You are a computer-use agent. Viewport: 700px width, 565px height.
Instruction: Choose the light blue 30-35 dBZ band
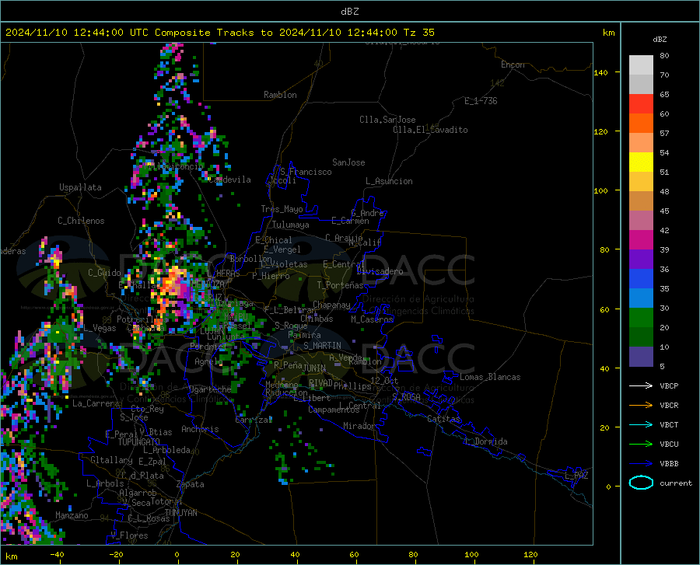(x=641, y=298)
